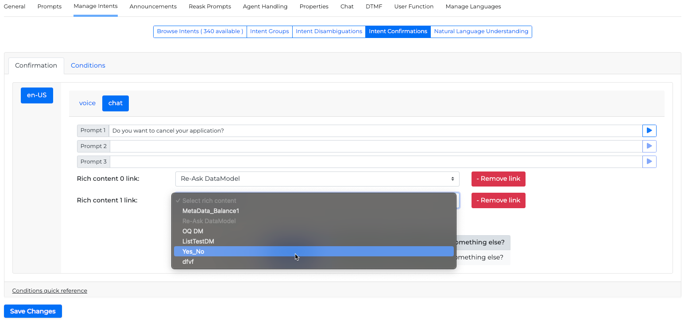Select the chat channel button
The height and width of the screenshot is (320, 692).
click(x=115, y=103)
